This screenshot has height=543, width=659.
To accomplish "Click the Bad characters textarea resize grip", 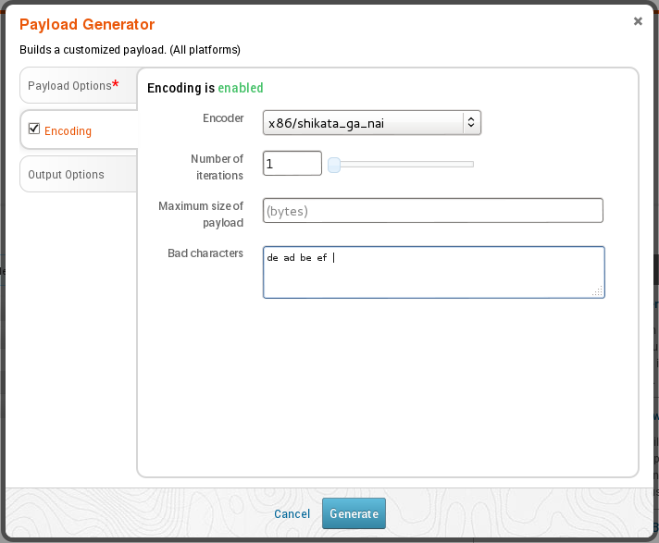I will pyautogui.click(x=598, y=291).
